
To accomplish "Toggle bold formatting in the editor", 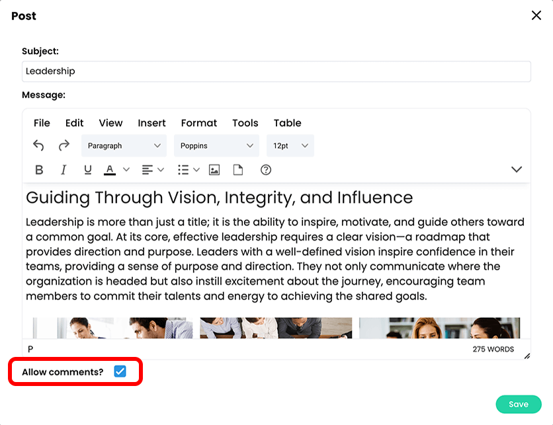I will (39, 170).
